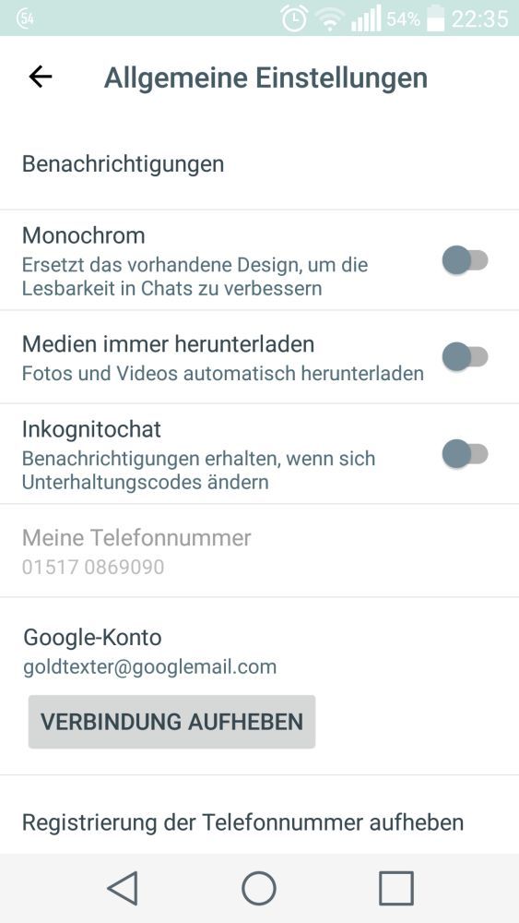Enable the Monochrom toggle switch
The height and width of the screenshot is (923, 519).
point(465,260)
